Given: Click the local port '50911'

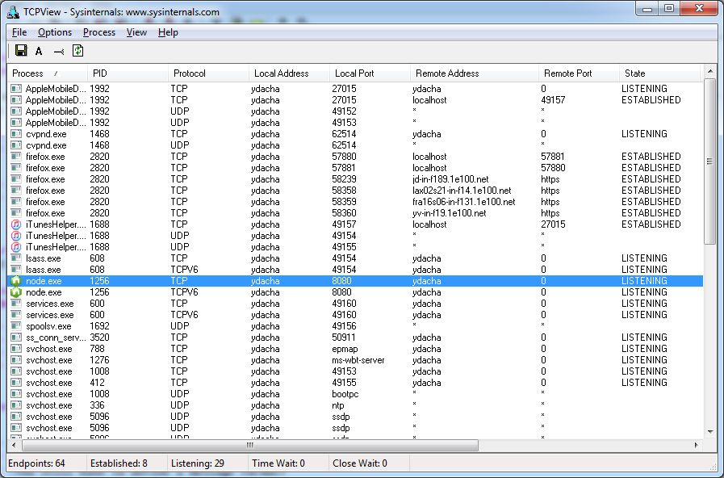Looking at the screenshot, I should pos(344,338).
